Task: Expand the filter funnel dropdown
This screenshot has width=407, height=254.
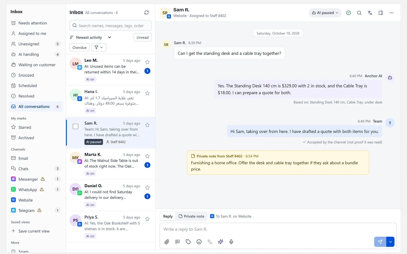Action: point(99,47)
